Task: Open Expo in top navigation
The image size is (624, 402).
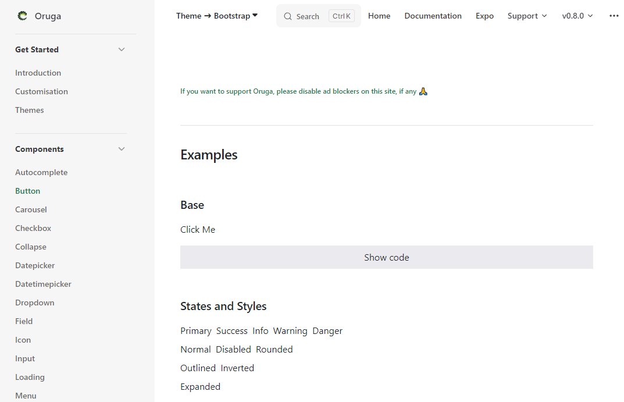Action: click(x=484, y=16)
